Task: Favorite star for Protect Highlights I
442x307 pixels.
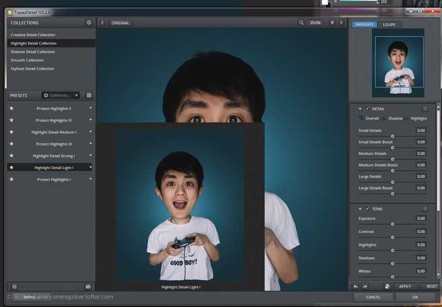Action: pyautogui.click(x=12, y=180)
